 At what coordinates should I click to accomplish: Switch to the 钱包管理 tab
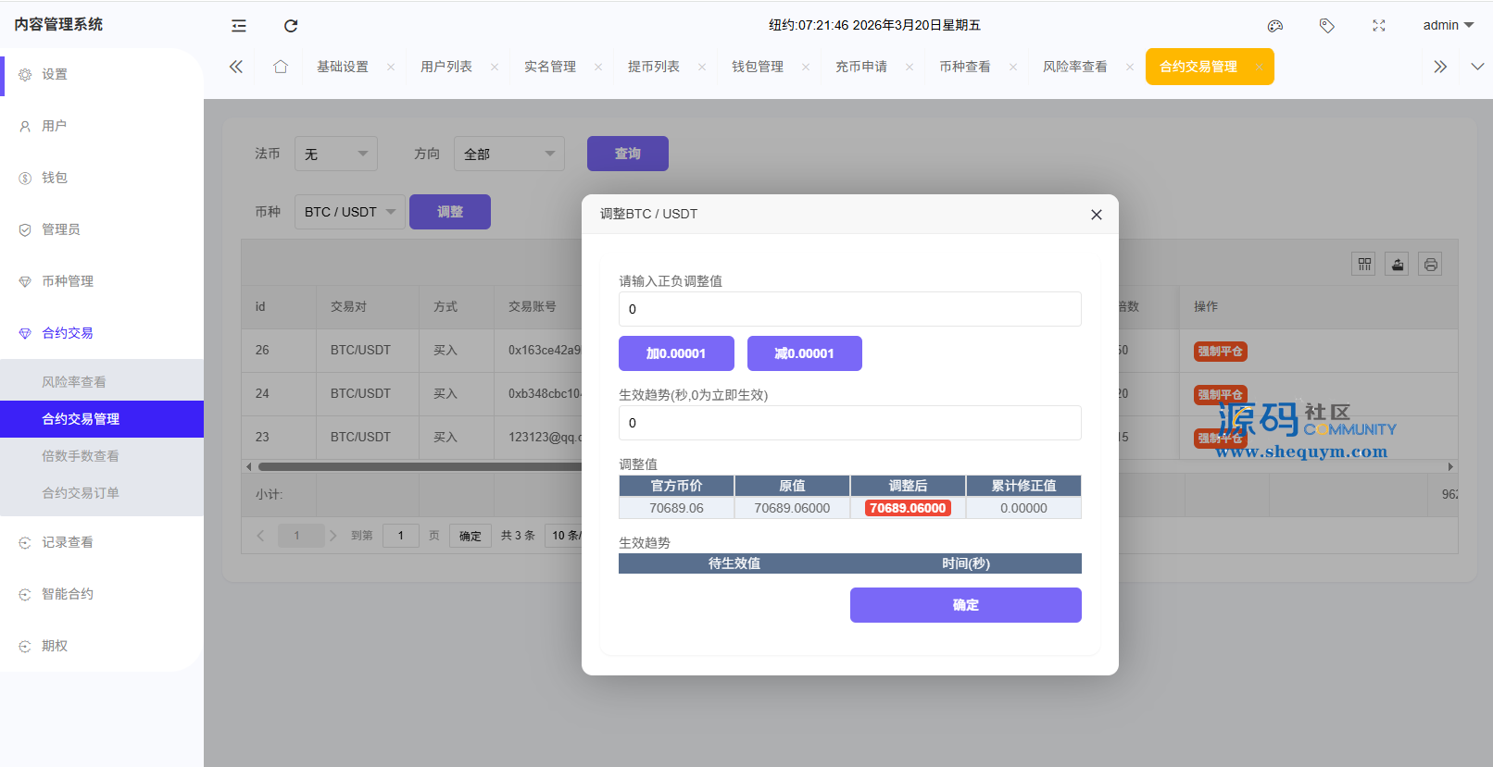[757, 67]
